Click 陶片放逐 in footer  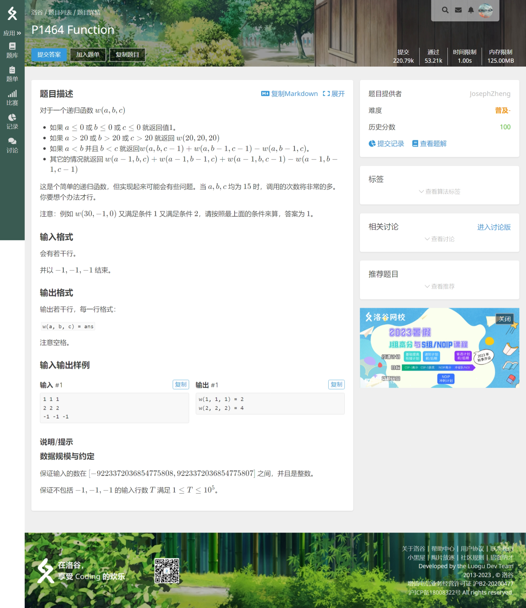tap(443, 558)
